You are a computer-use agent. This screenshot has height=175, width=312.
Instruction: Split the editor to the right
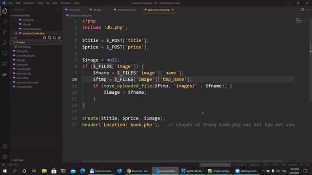point(302,10)
